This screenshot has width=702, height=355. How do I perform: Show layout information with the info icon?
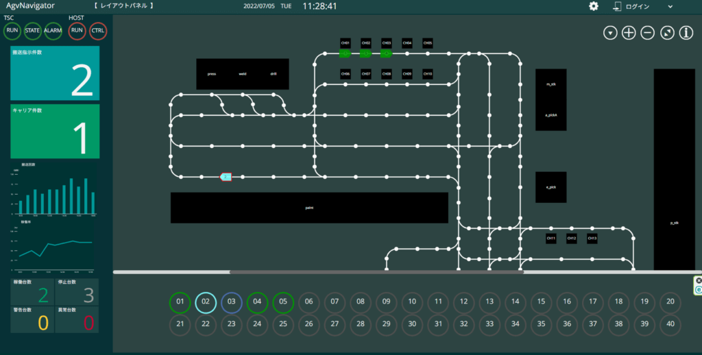(x=686, y=33)
